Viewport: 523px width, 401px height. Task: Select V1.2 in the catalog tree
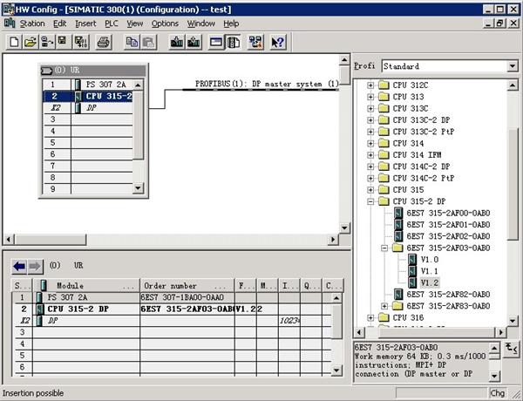pyautogui.click(x=430, y=283)
